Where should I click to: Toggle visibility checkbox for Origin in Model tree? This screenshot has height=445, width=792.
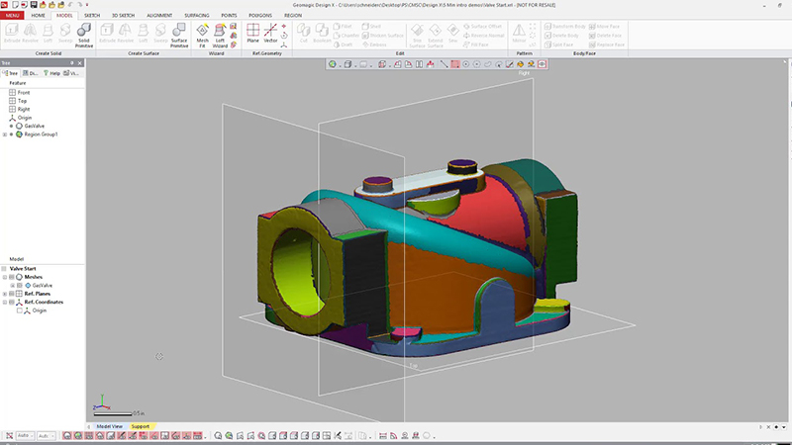20,311
